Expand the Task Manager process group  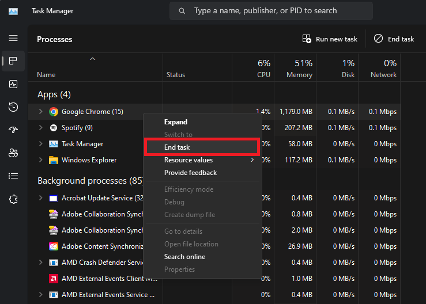(x=40, y=144)
